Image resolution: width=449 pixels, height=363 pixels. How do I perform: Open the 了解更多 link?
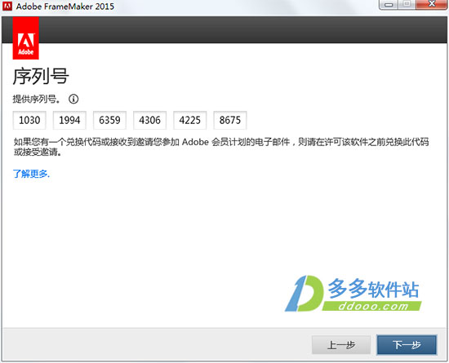click(x=31, y=174)
